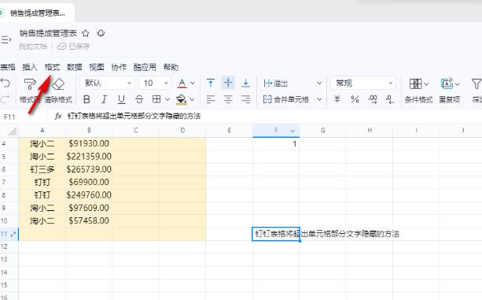Select cell F4 containing 1

[x=276, y=143]
